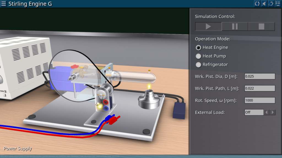Pause the simulation
Image resolution: width=282 pixels, height=158 pixels.
point(235,26)
